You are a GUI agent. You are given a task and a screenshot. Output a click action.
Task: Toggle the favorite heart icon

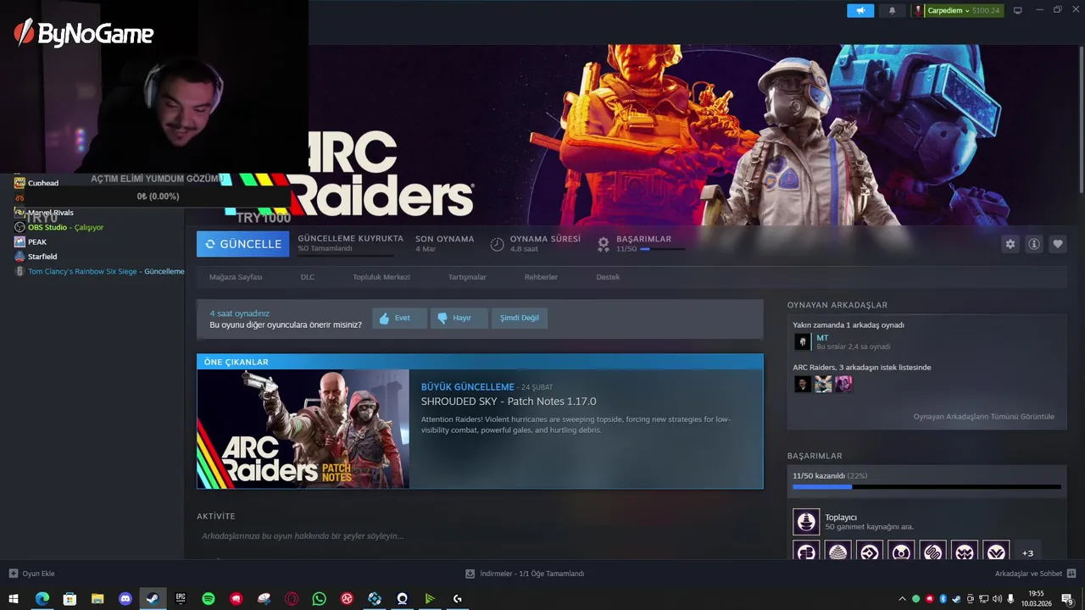tap(1058, 244)
